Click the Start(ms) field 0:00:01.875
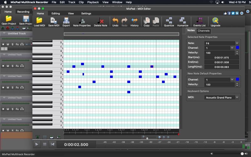 click(x=222, y=57)
